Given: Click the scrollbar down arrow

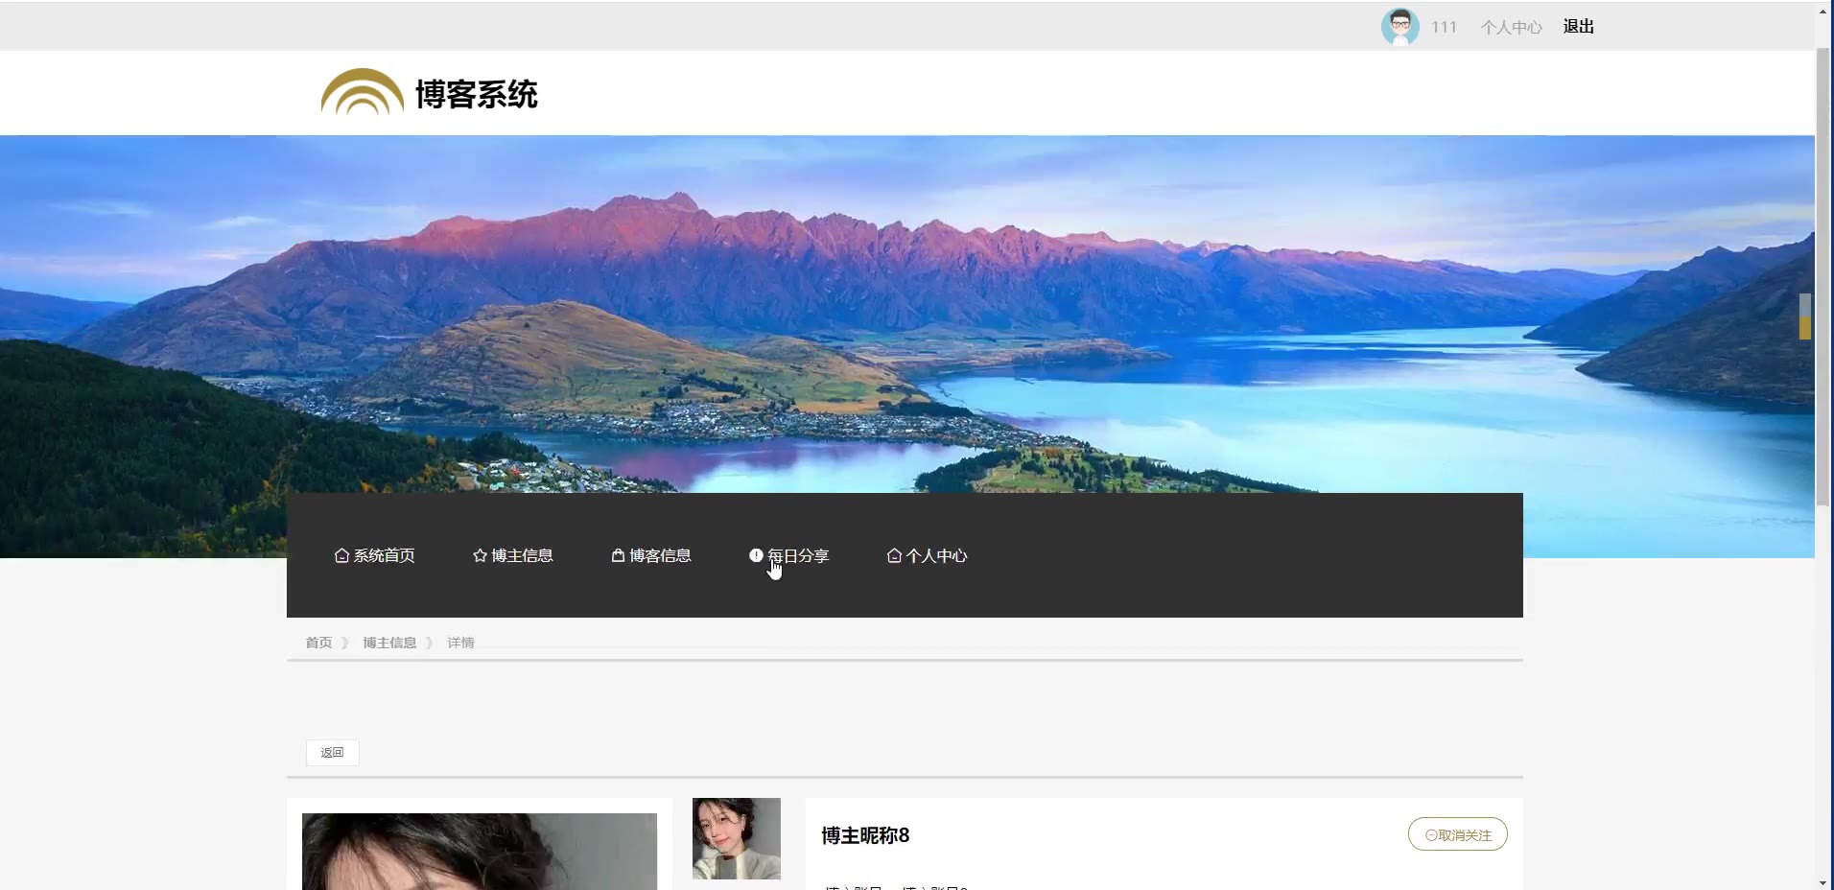Looking at the screenshot, I should [x=1823, y=881].
